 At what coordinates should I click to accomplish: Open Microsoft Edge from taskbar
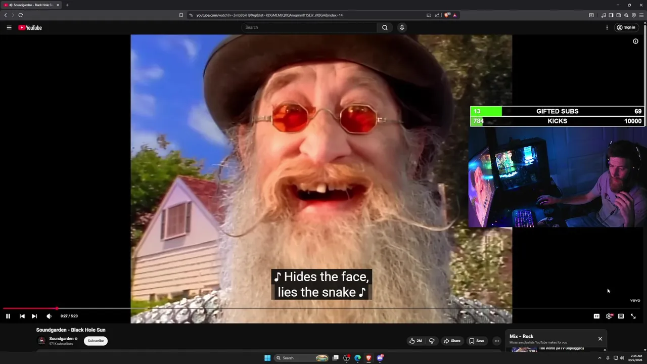357,358
